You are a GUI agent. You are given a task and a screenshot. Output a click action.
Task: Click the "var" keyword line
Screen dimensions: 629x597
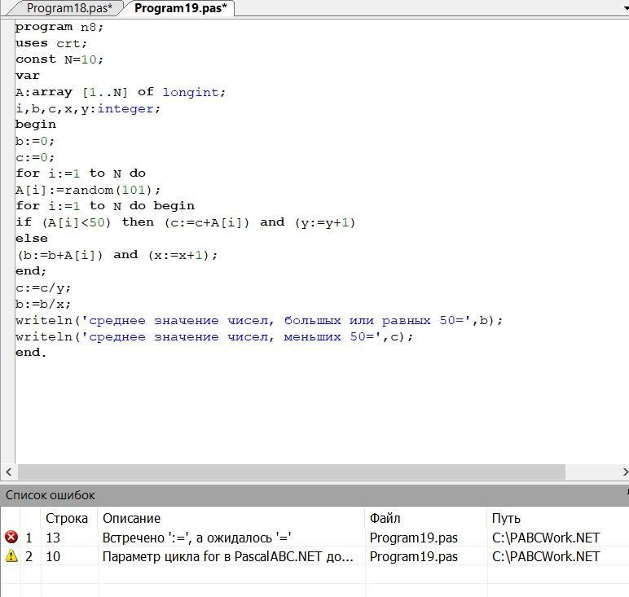27,76
